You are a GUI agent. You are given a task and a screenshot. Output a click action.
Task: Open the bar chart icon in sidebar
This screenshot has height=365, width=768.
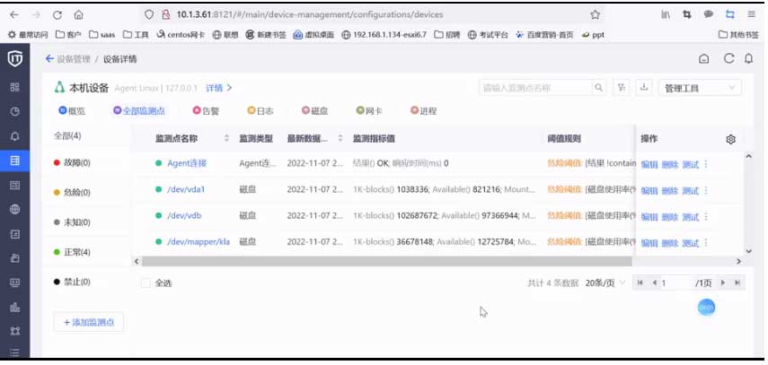tap(14, 308)
